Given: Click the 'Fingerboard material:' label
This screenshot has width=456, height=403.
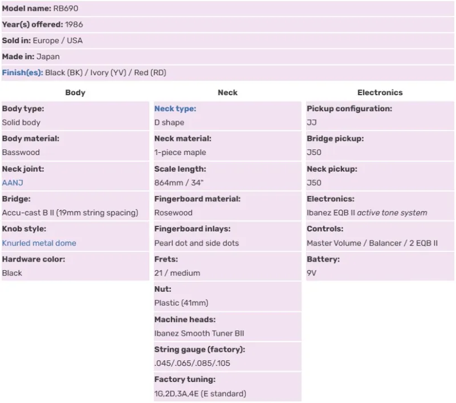Looking at the screenshot, I should point(197,199).
